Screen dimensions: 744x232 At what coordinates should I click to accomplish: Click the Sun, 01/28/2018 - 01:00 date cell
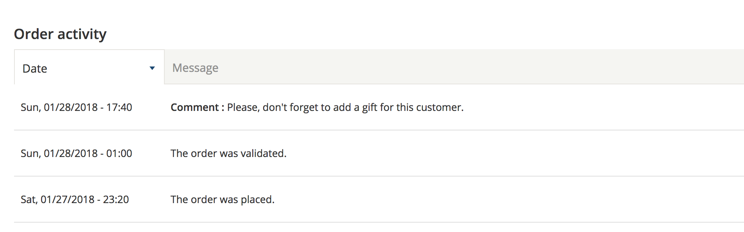(77, 153)
